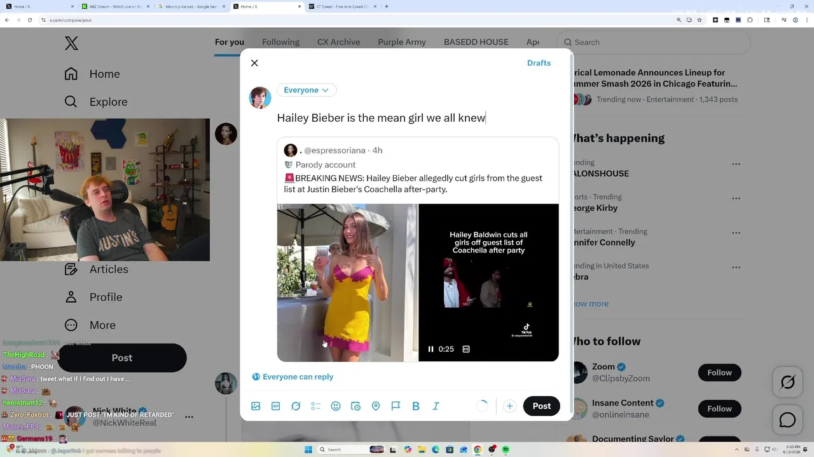
Task: Open @espressoriana's quoted profile avatar
Action: (x=291, y=150)
